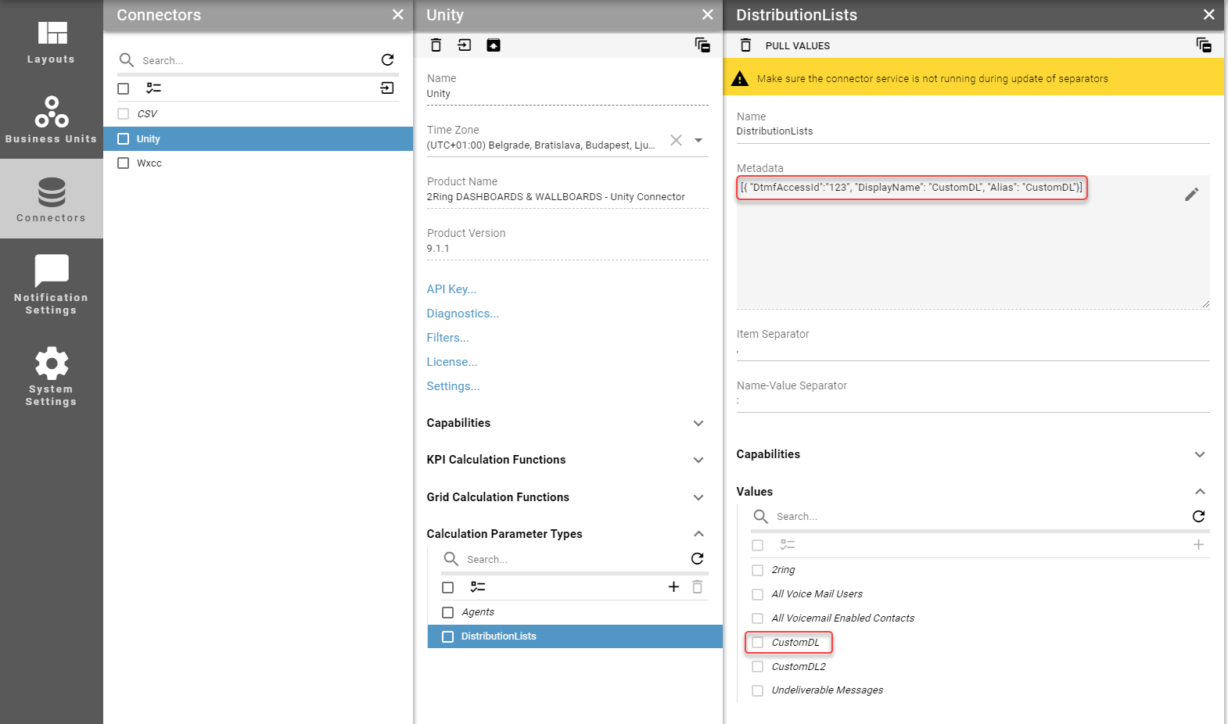Click the Connectors import icon

387,88
